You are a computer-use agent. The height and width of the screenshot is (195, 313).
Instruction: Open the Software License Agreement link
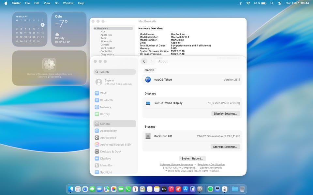coord(176,164)
